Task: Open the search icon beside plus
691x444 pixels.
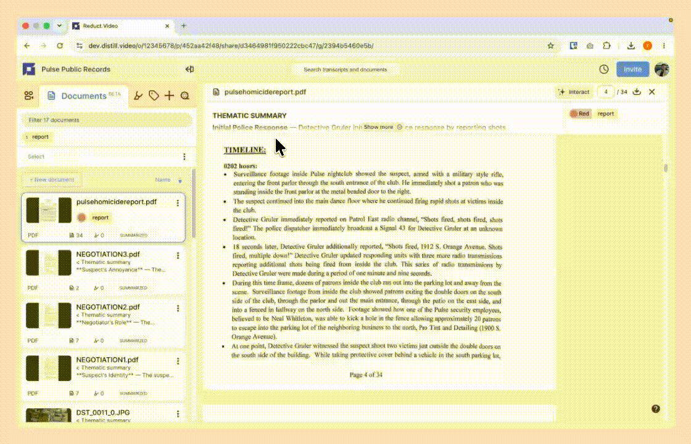Action: [x=185, y=96]
